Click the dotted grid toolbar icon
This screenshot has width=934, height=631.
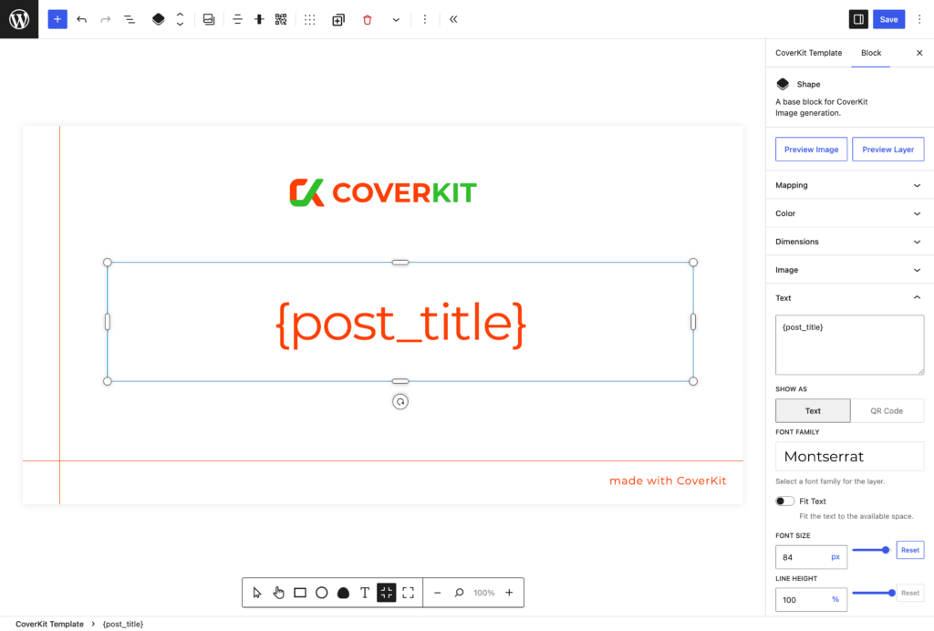(310, 20)
